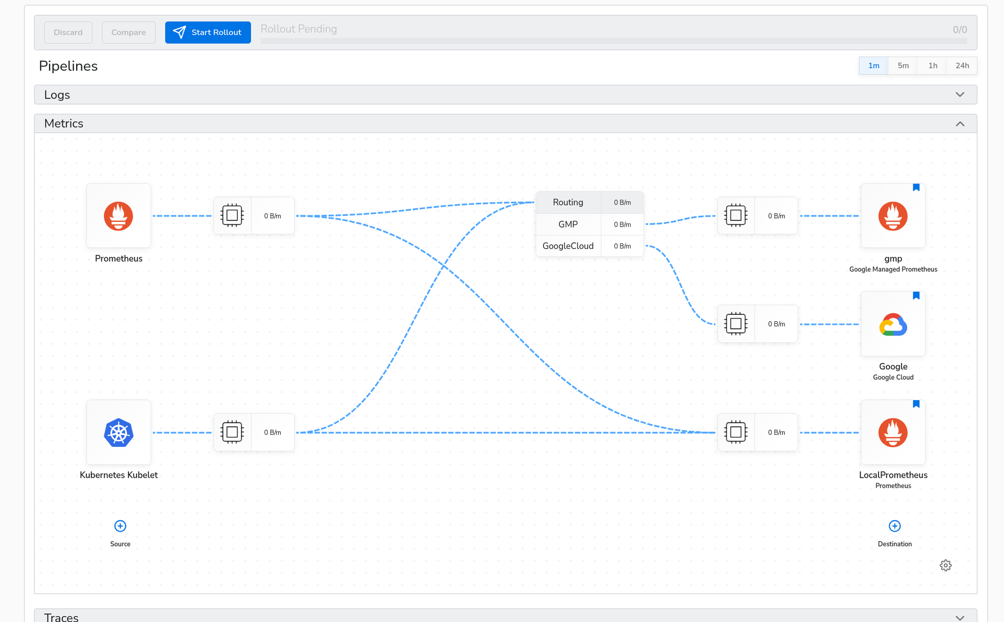Image resolution: width=1004 pixels, height=622 pixels.
Task: Open the Routing connector header
Action: pyautogui.click(x=589, y=202)
